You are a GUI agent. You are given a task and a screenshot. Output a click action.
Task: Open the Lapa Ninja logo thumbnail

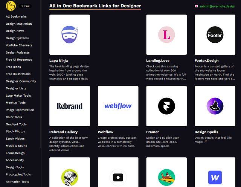[x=70, y=35]
